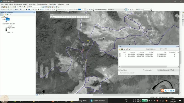Click the Undo arrow icon
The width and height of the screenshot is (184, 103).
pyautogui.click(x=20, y=7)
